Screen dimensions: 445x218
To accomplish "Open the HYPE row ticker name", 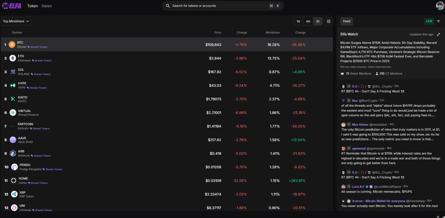I will point(22,83).
